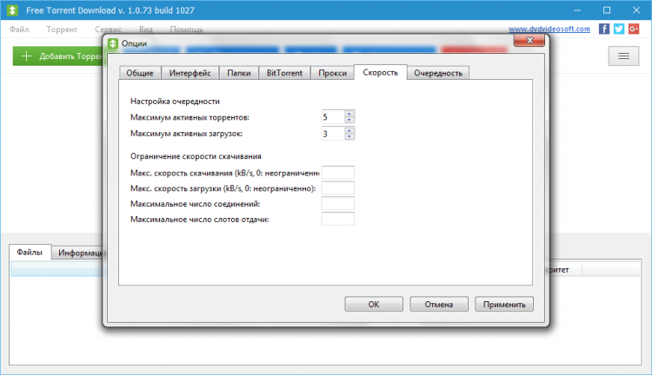Screen dimensions: 652x375
Task: Click the max active torrents field showing 5
Action: tap(333, 116)
